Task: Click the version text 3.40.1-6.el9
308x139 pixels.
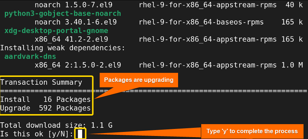Action: tap(91, 22)
